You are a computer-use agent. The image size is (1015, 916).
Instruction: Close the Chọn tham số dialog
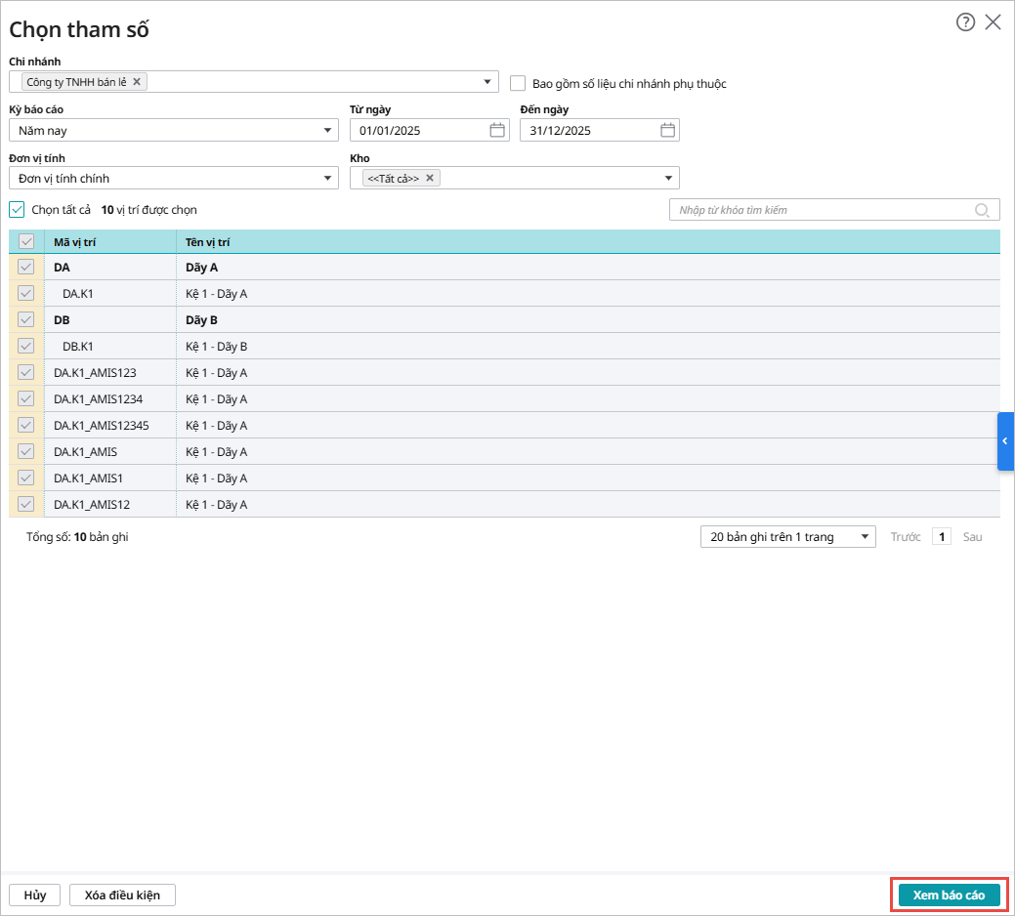994,22
